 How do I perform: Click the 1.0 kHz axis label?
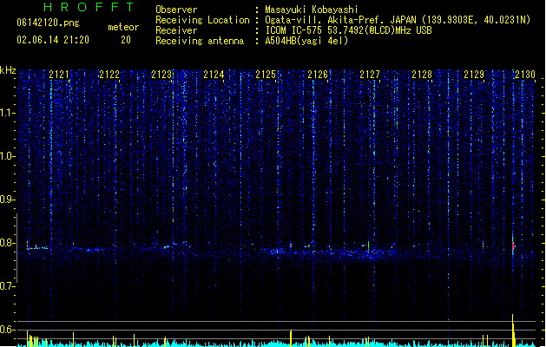point(7,156)
